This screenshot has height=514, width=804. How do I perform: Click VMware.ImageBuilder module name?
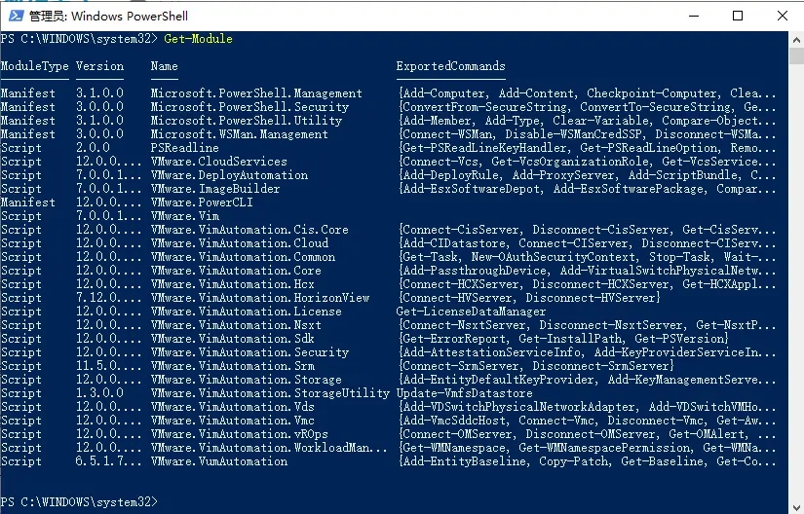(x=215, y=189)
